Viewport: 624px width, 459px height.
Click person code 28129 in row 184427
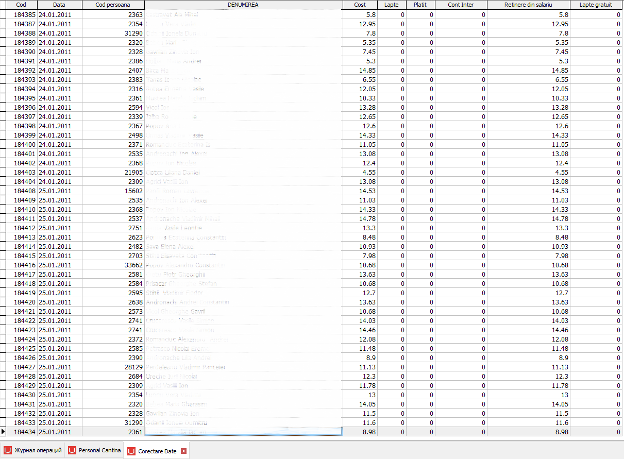point(113,367)
